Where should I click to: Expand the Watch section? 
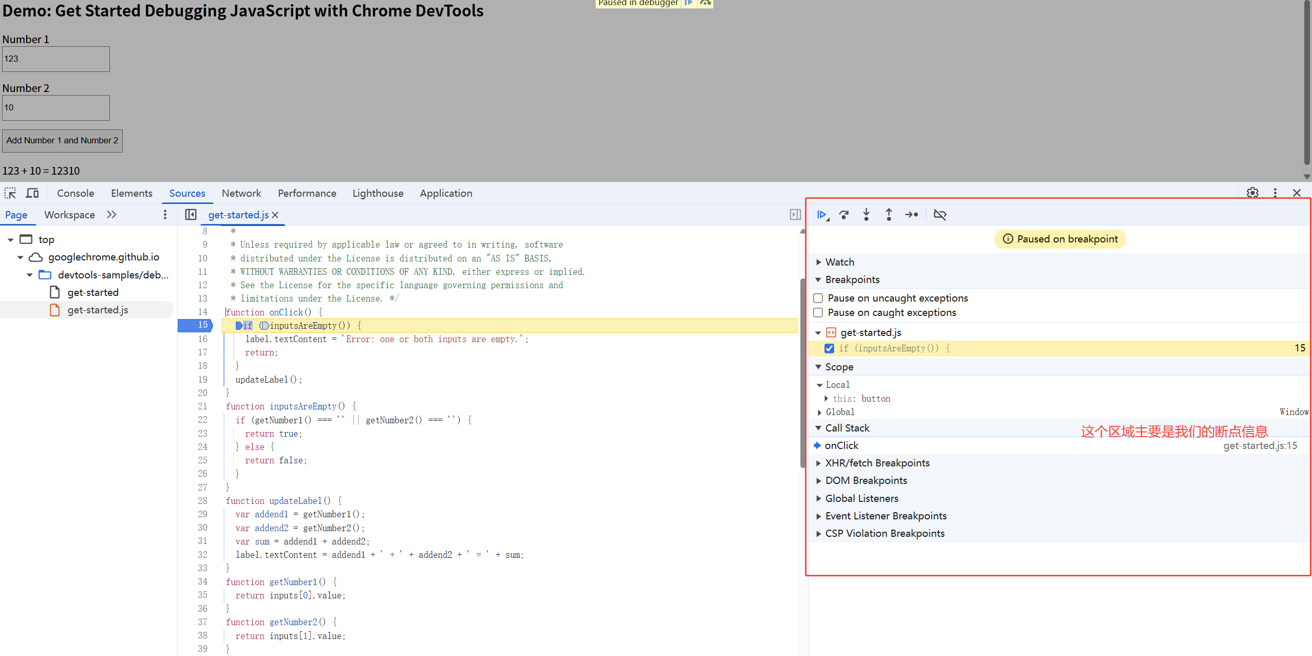coord(839,262)
